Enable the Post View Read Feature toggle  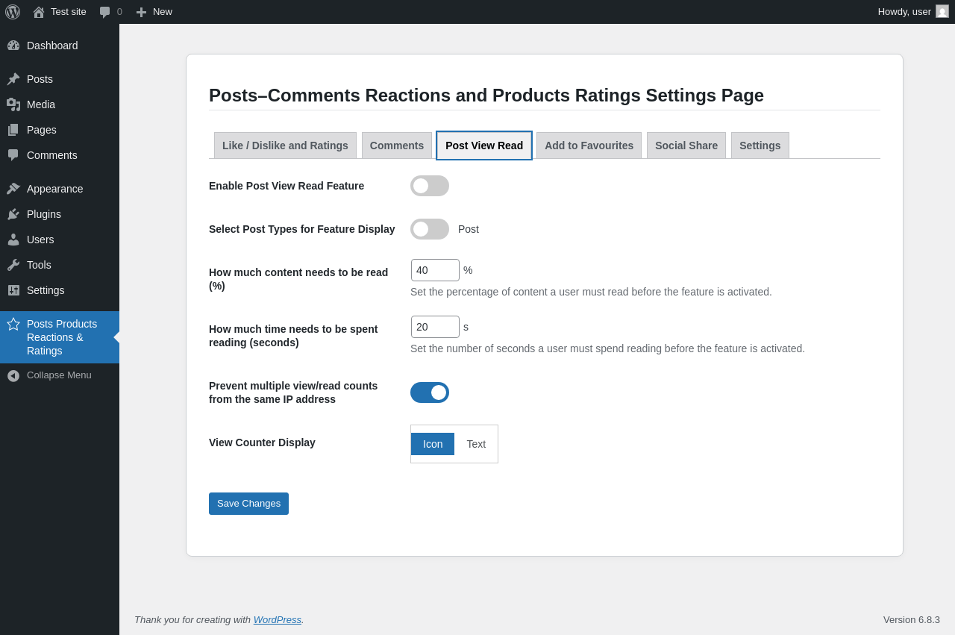click(x=430, y=186)
